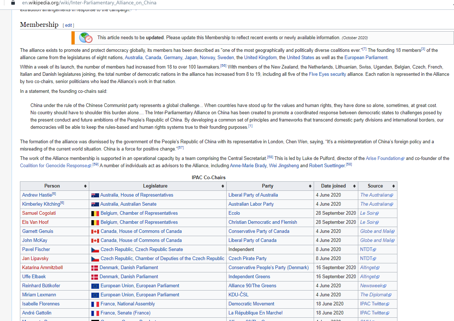Open the Germany link in the founding nations list
This screenshot has height=321, width=454.
[x=173, y=57]
